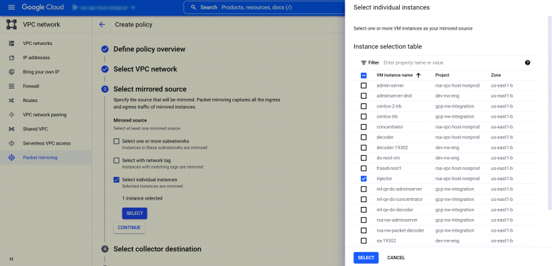Image resolution: width=552 pixels, height=266 pixels.
Task: Open the filter help question mark icon
Action: pos(527,62)
